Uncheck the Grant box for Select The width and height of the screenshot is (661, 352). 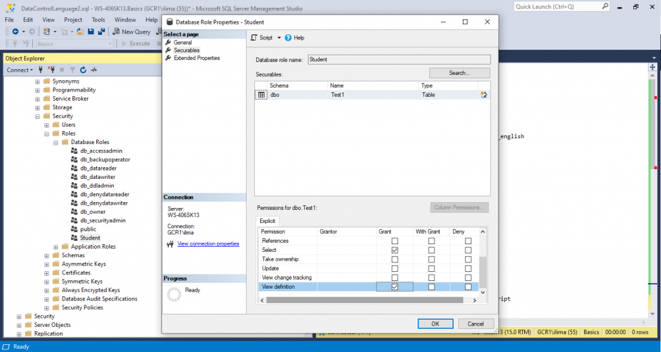point(394,250)
